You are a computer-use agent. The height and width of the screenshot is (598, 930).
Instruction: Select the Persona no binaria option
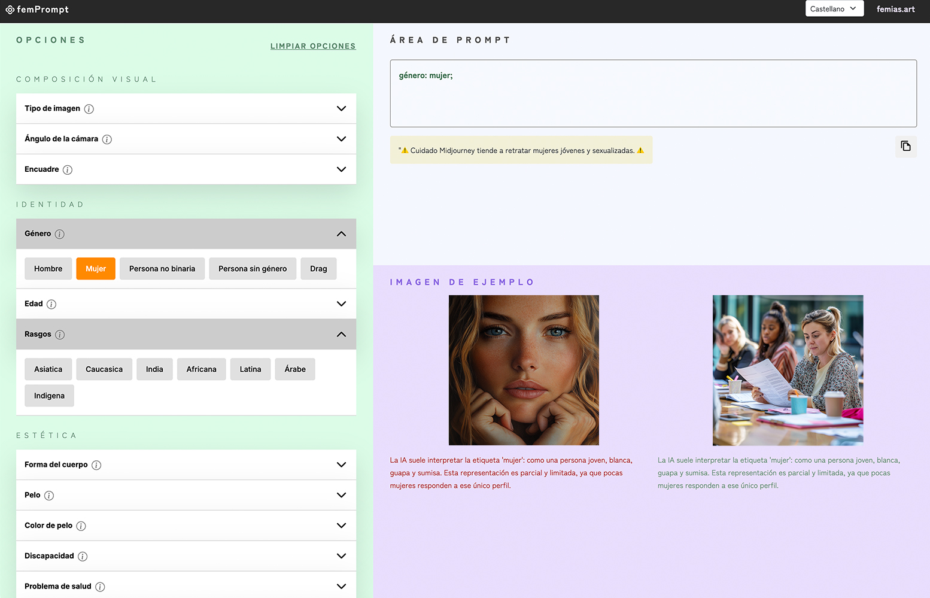click(162, 269)
